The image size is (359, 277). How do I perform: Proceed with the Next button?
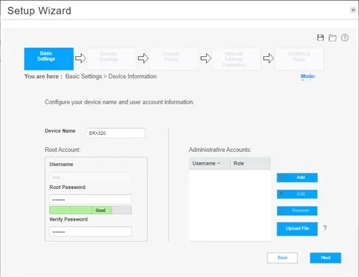coord(325,258)
